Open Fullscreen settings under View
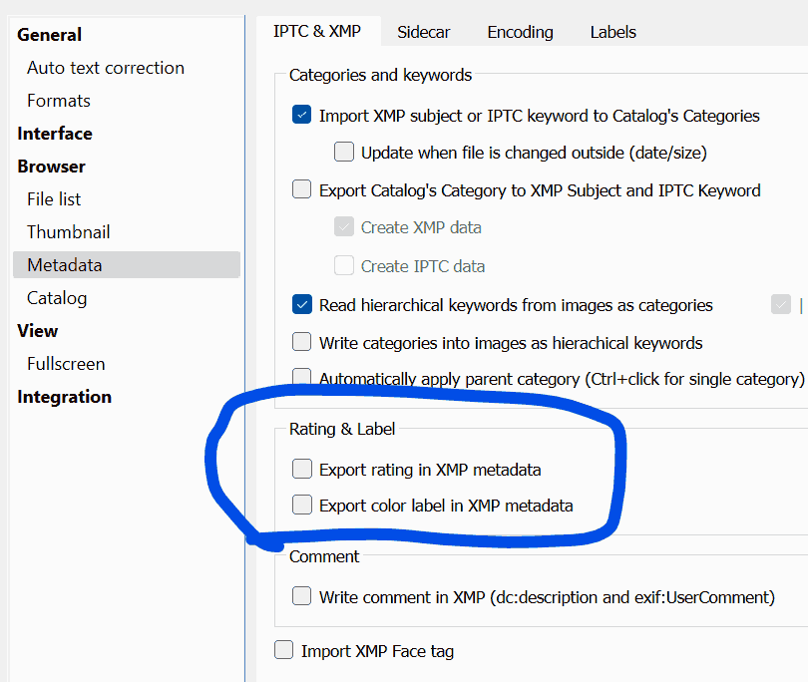The width and height of the screenshot is (808, 682). pyautogui.click(x=66, y=364)
